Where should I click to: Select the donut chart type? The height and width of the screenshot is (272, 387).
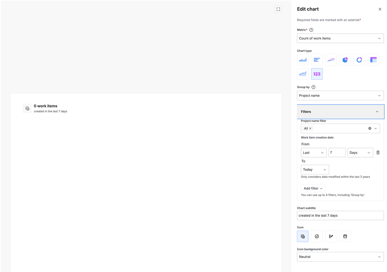359,60
